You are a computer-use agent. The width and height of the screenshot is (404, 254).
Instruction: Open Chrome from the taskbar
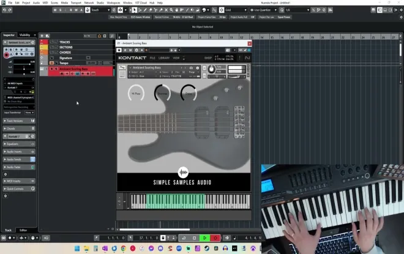tap(124, 248)
